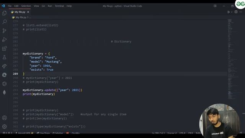
Task: Open the Go menu
Action: pos(43,6)
